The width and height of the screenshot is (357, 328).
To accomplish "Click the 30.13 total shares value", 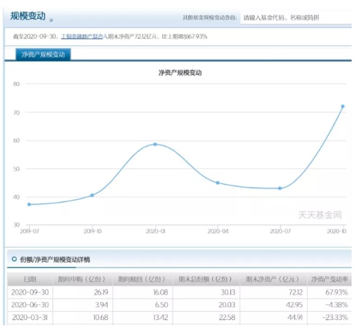I will coord(228,292).
